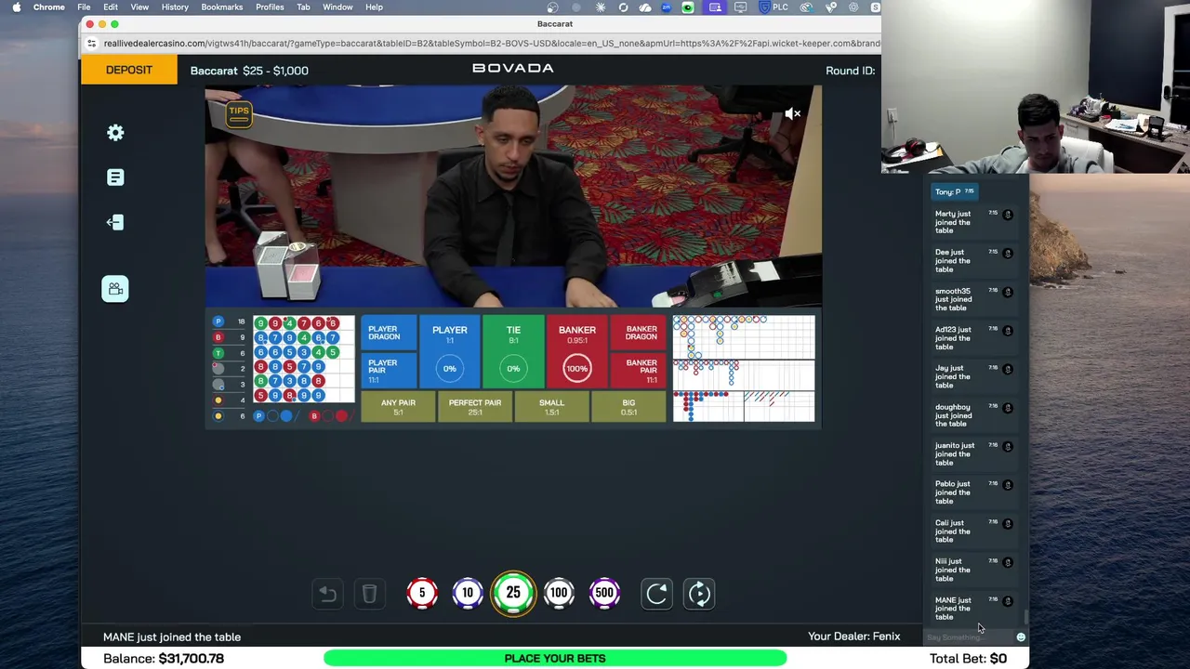Click the TIPS badge on the video
Image resolution: width=1190 pixels, height=669 pixels.
(239, 113)
